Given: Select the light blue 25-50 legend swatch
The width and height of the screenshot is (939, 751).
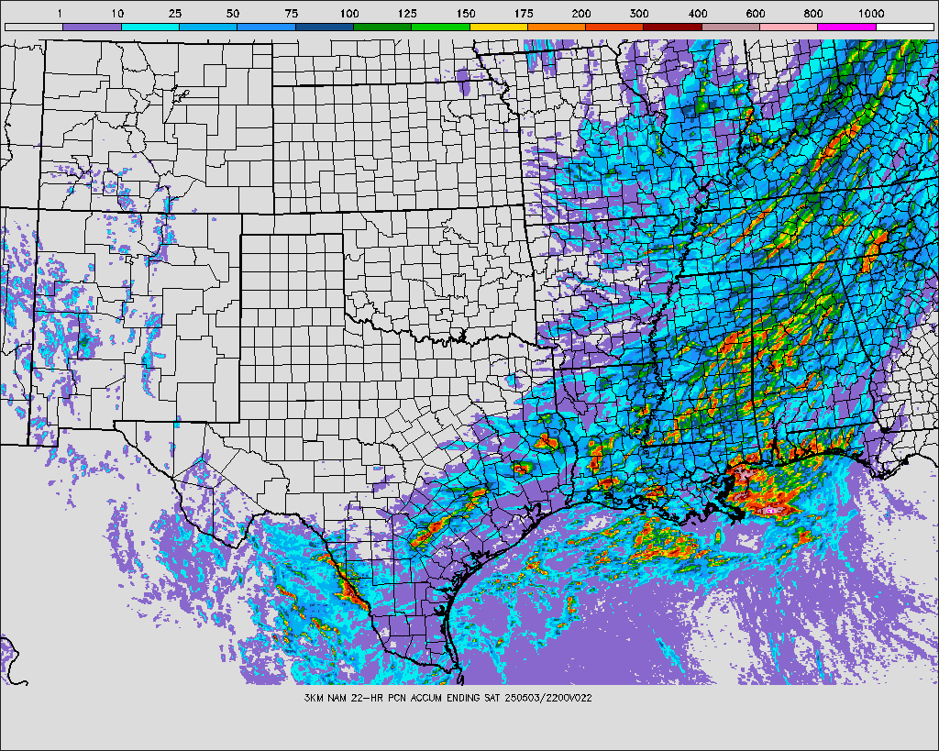Looking at the screenshot, I should [208, 27].
